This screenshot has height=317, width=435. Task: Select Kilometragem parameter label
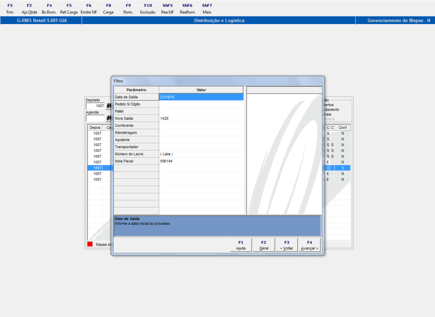click(136, 133)
